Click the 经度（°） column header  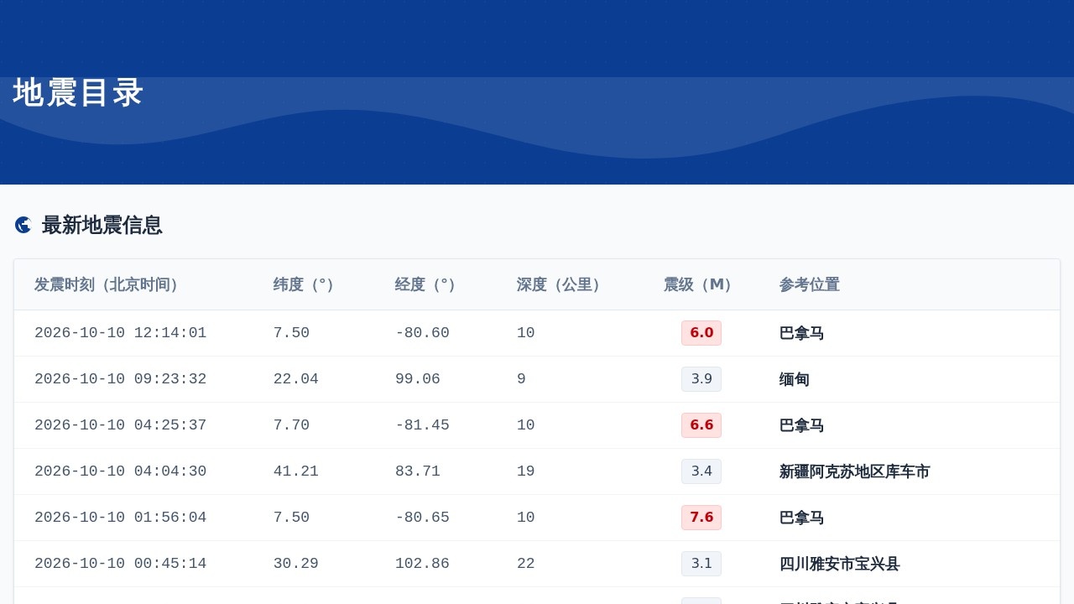(x=426, y=284)
